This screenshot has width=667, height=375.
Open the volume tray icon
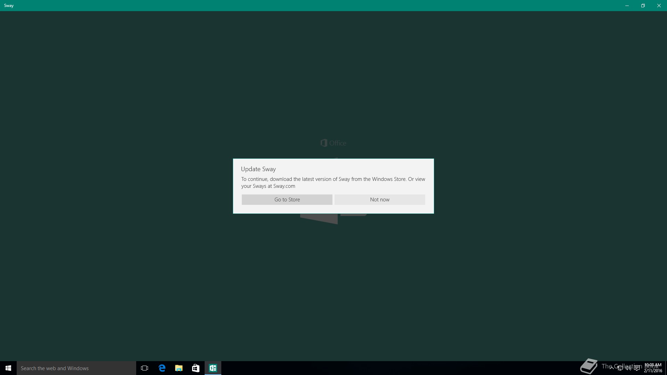[x=628, y=368]
